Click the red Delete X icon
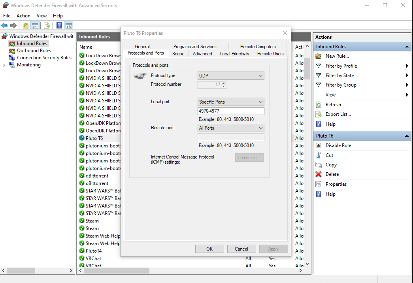413x283 pixels. [x=319, y=174]
